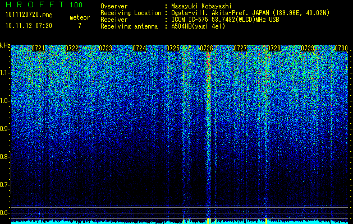The image size is (353, 224).
Task: Click the 0721 time marker
Action: click(38, 48)
